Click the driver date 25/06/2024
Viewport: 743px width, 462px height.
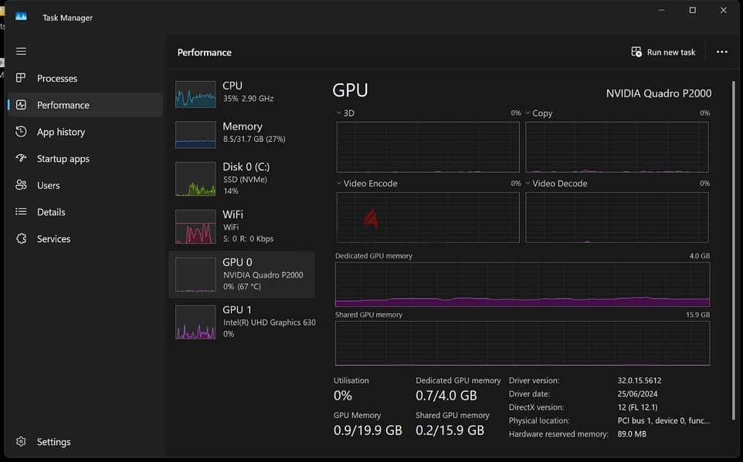(637, 394)
